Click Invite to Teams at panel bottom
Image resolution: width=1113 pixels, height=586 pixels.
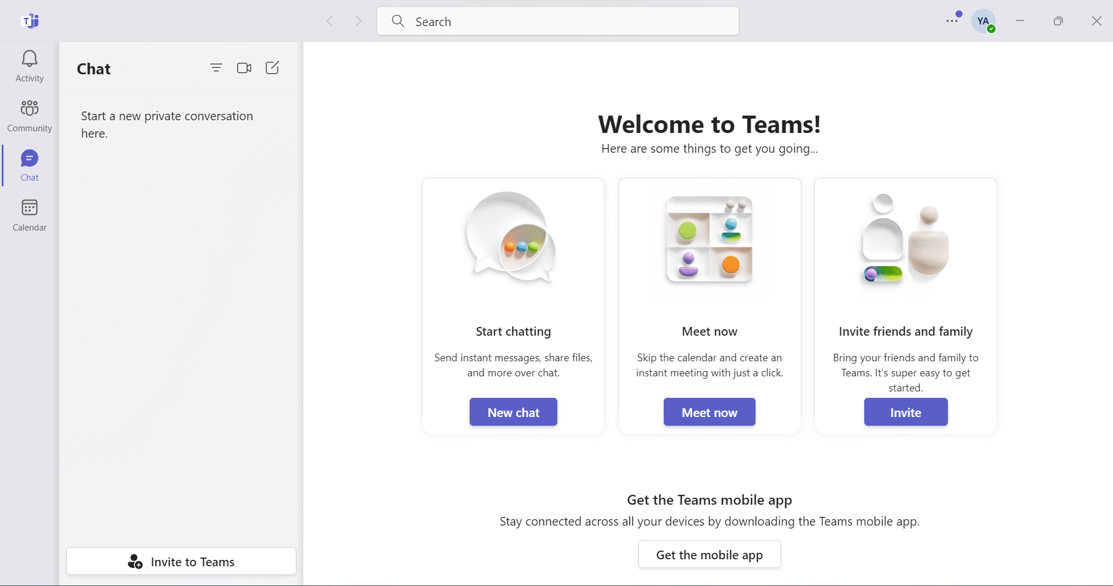click(181, 562)
